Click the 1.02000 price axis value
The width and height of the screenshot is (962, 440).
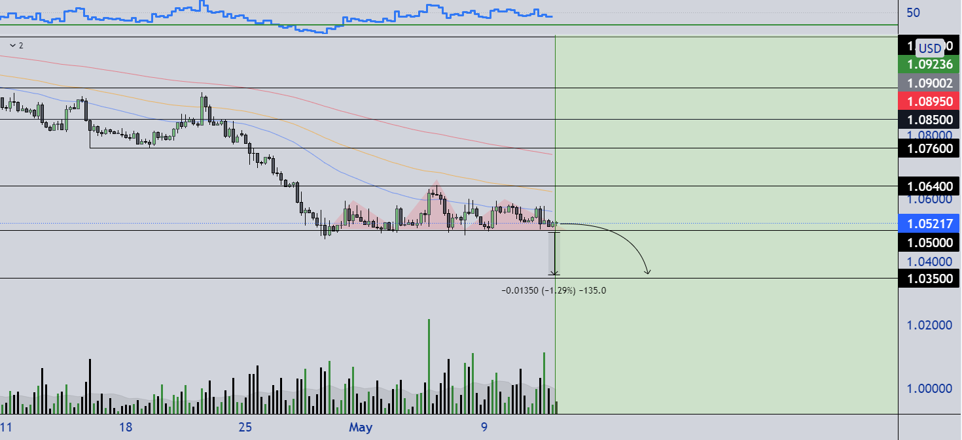point(929,325)
